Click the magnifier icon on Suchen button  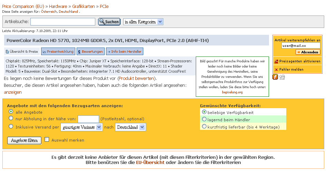point(102,22)
